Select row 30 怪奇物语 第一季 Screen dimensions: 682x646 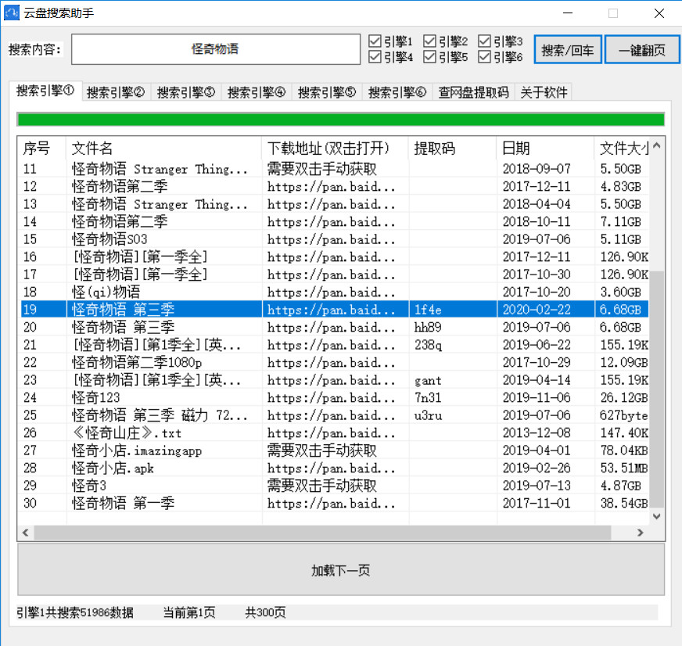click(x=335, y=504)
